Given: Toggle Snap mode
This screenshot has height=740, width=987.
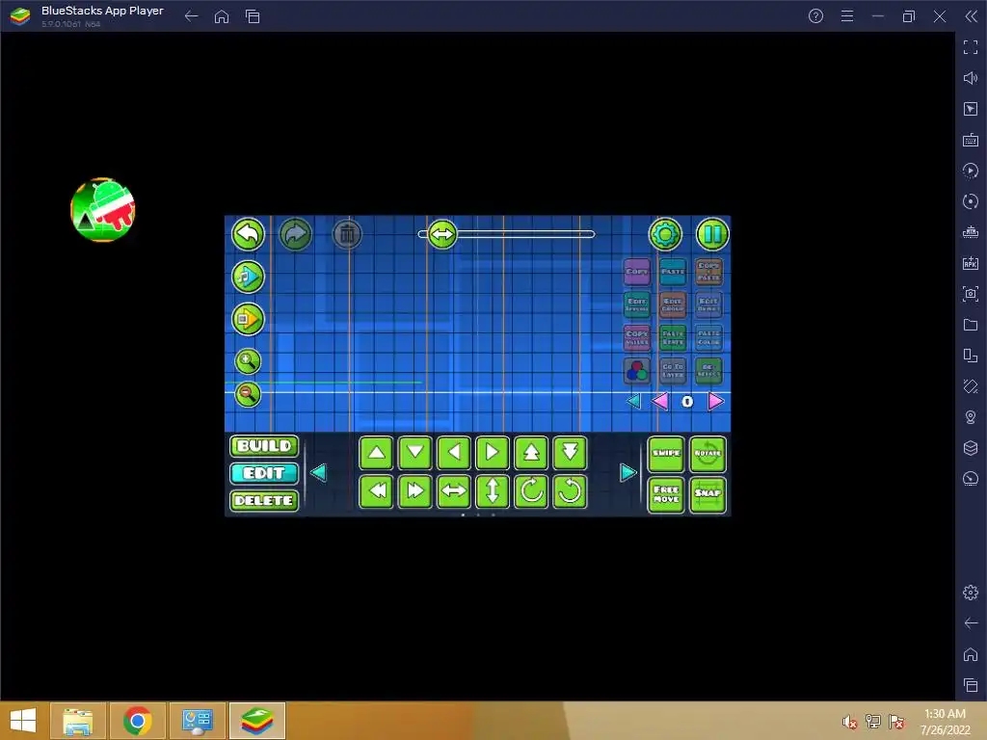Looking at the screenshot, I should click(x=707, y=494).
